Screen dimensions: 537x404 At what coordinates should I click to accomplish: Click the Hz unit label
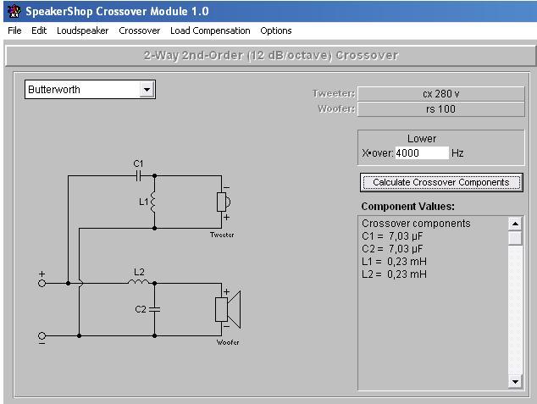(457, 152)
